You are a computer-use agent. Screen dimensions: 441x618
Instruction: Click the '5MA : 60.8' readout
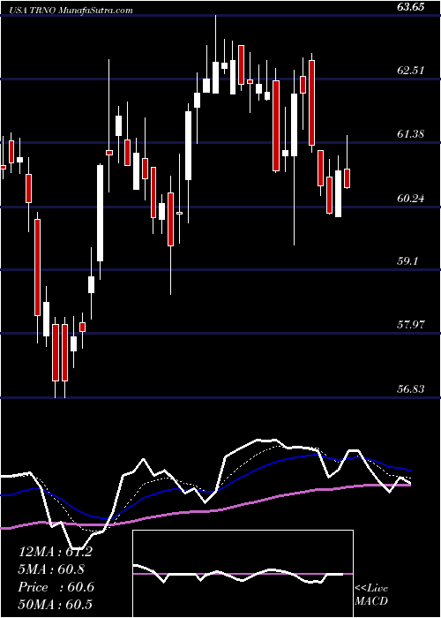pos(51,569)
